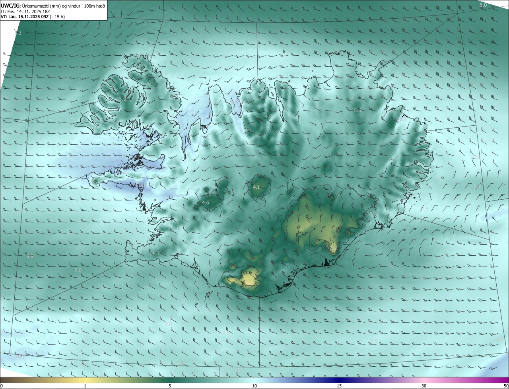The image size is (509, 389).
Task: Click the 4.1 value on Hofsjökull glacier
Action: (x=256, y=187)
